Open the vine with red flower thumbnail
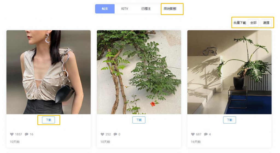 [139, 72]
